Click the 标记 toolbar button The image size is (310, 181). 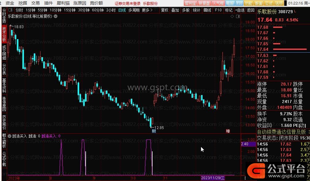tap(229, 10)
